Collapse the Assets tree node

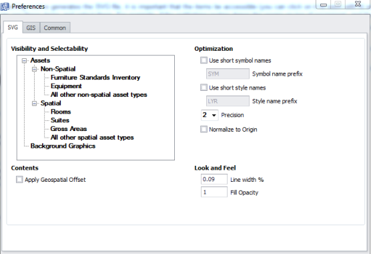click(x=24, y=61)
